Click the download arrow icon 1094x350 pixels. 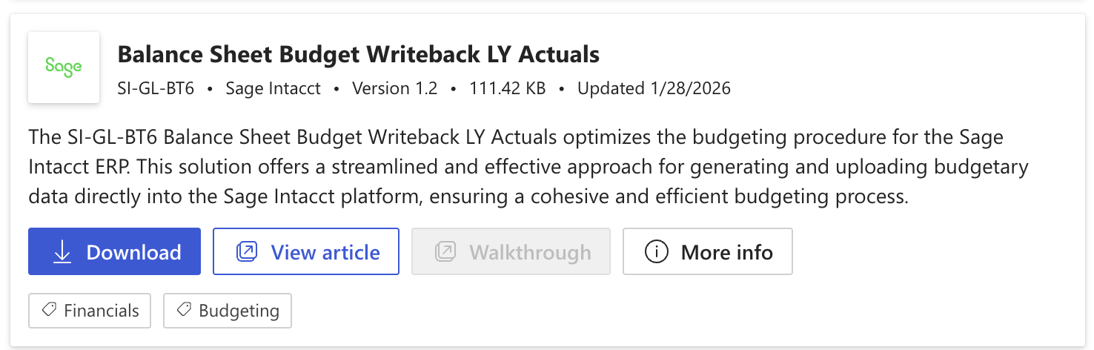click(x=62, y=252)
